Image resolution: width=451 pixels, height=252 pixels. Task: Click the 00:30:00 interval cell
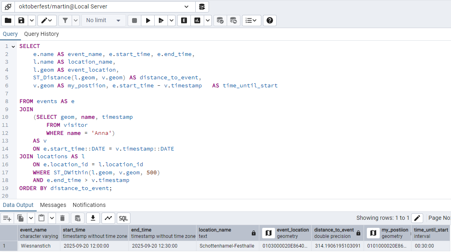coord(431,246)
